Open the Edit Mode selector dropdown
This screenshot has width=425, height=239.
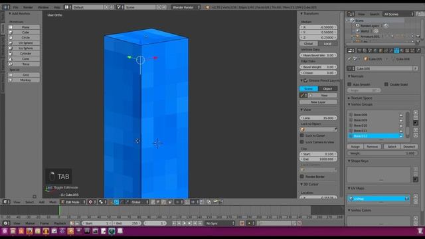tap(73, 202)
